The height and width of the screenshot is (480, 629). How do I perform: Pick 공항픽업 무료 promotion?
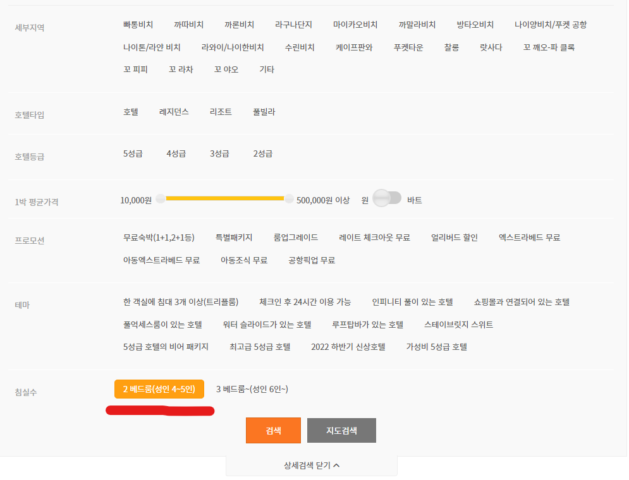pos(312,260)
